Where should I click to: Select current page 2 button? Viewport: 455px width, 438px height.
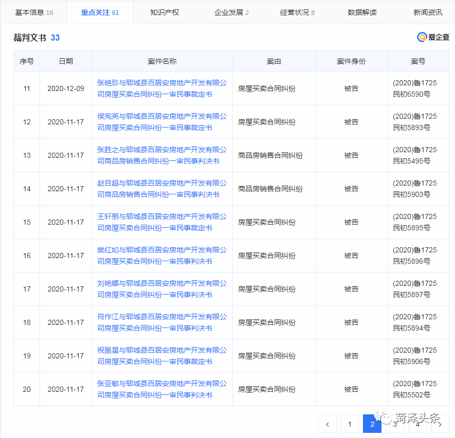pos(372,424)
